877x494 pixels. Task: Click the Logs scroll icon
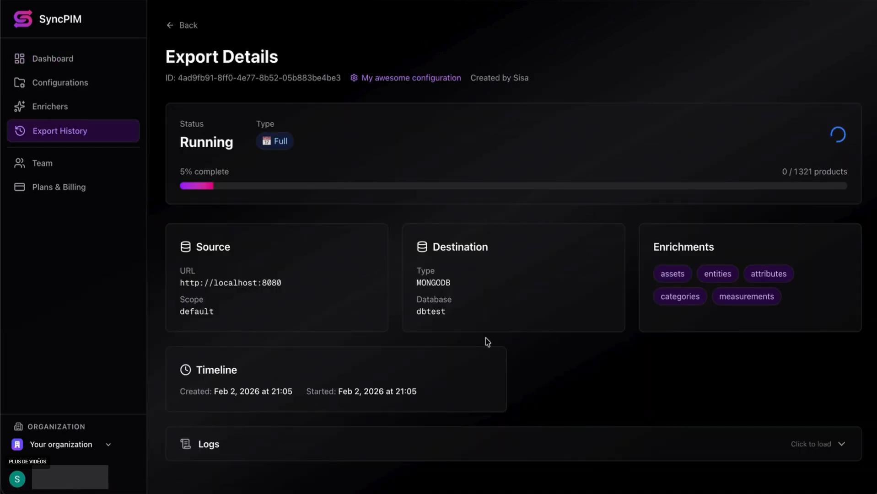(185, 444)
